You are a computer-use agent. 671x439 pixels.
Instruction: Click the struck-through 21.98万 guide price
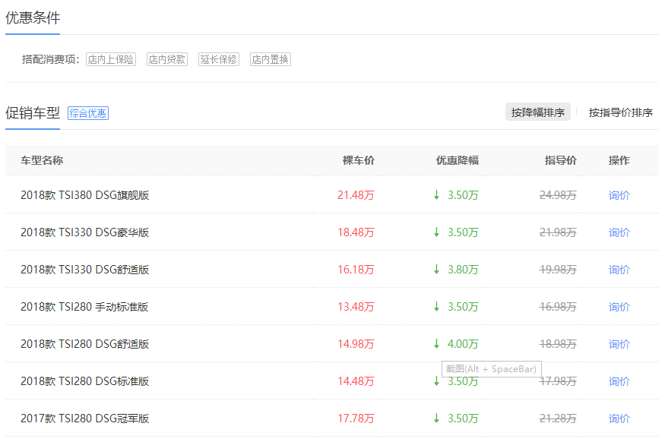(x=558, y=232)
